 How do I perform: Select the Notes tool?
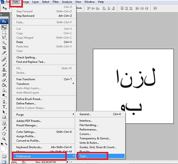click(x=4, y=123)
